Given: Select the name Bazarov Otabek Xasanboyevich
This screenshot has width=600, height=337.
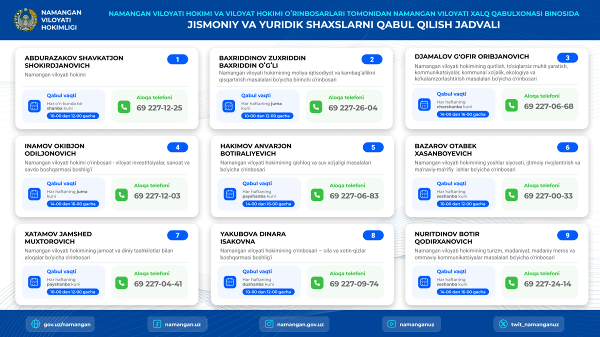Looking at the screenshot, I should [445, 150].
